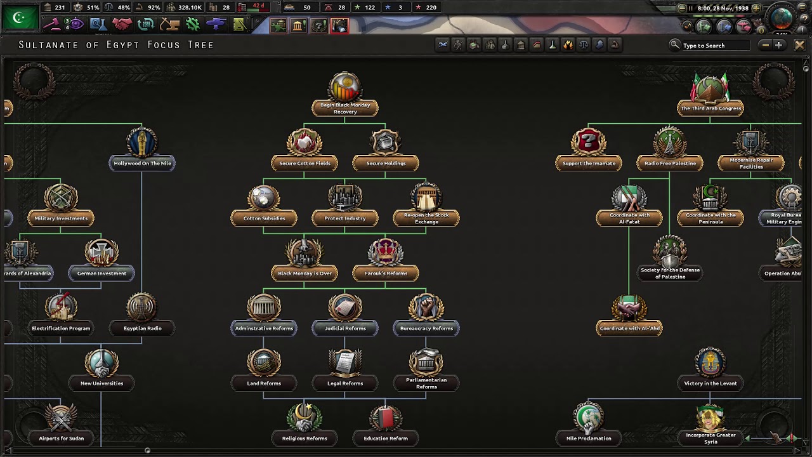
Task: Pause game via the date display
Action: (x=723, y=8)
